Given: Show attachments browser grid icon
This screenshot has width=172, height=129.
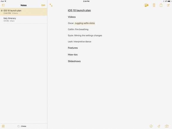Looking at the screenshot, I should coord(3,126).
